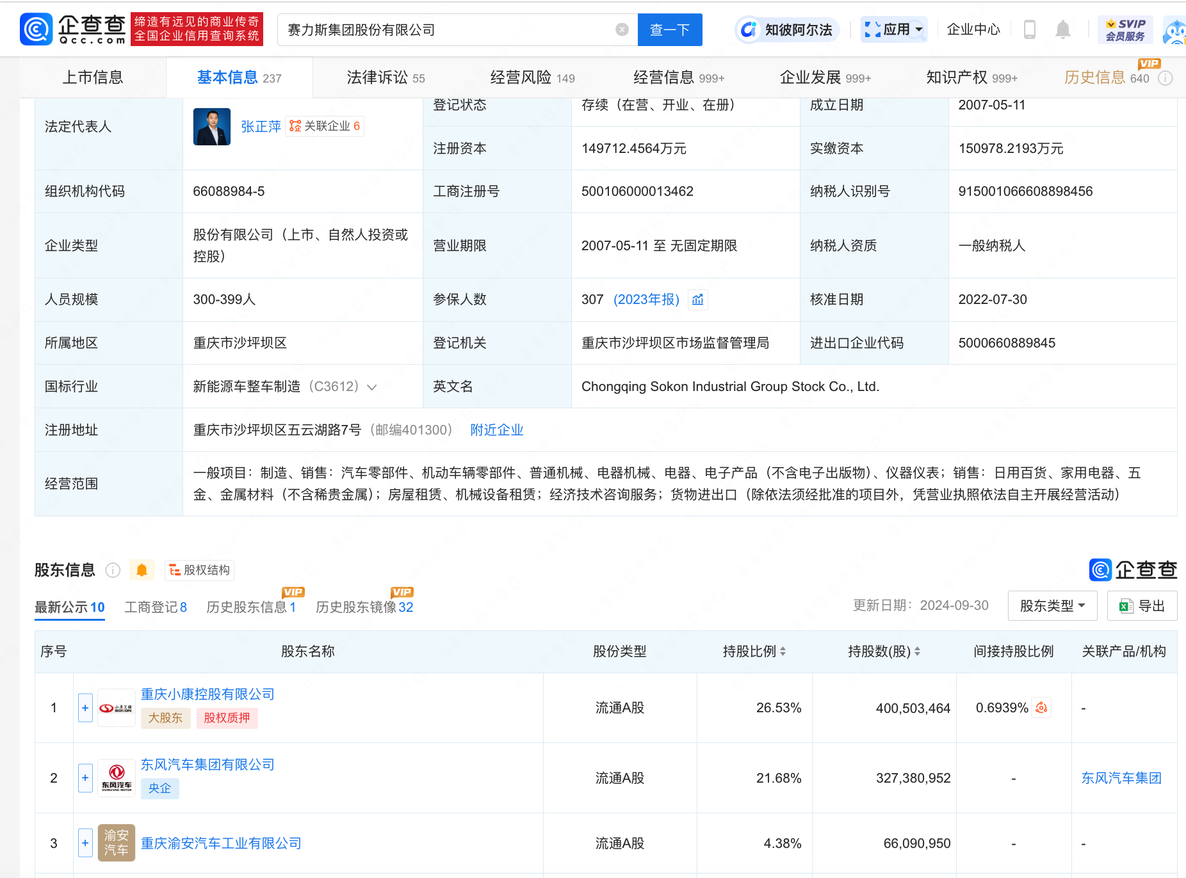Open the 股东类型 dropdown
The height and width of the screenshot is (878, 1186).
pos(1052,605)
